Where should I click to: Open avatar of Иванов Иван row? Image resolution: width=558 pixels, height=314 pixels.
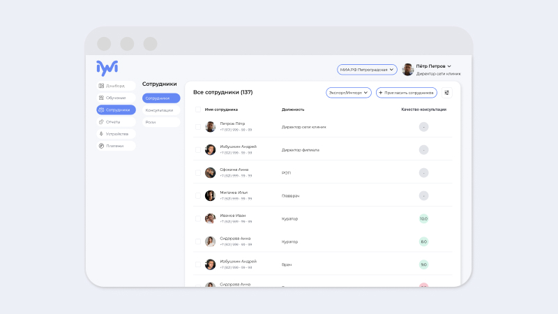(x=211, y=218)
